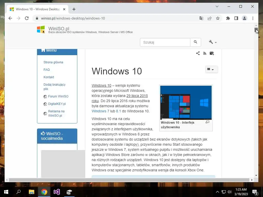Open the Forum WinISO link

point(58,96)
